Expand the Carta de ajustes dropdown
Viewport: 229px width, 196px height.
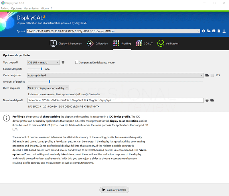click(x=115, y=75)
